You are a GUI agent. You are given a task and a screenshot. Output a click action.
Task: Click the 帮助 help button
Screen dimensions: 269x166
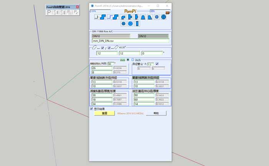pyautogui.click(x=156, y=113)
